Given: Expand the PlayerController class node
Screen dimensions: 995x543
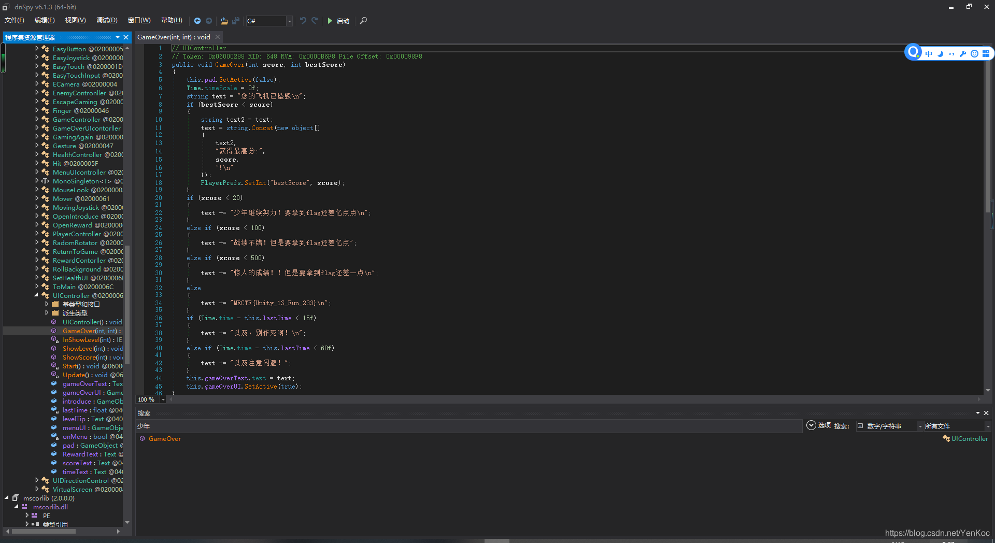Looking at the screenshot, I should click(x=37, y=234).
